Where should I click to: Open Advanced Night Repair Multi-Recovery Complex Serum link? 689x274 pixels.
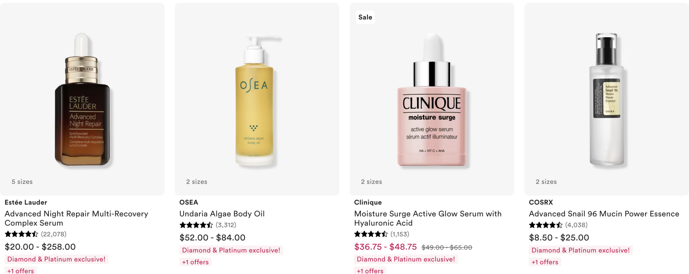[76, 218]
